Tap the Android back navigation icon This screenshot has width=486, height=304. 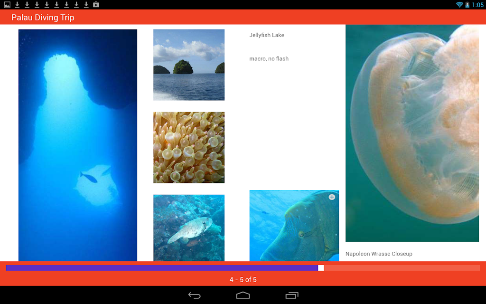(x=194, y=295)
